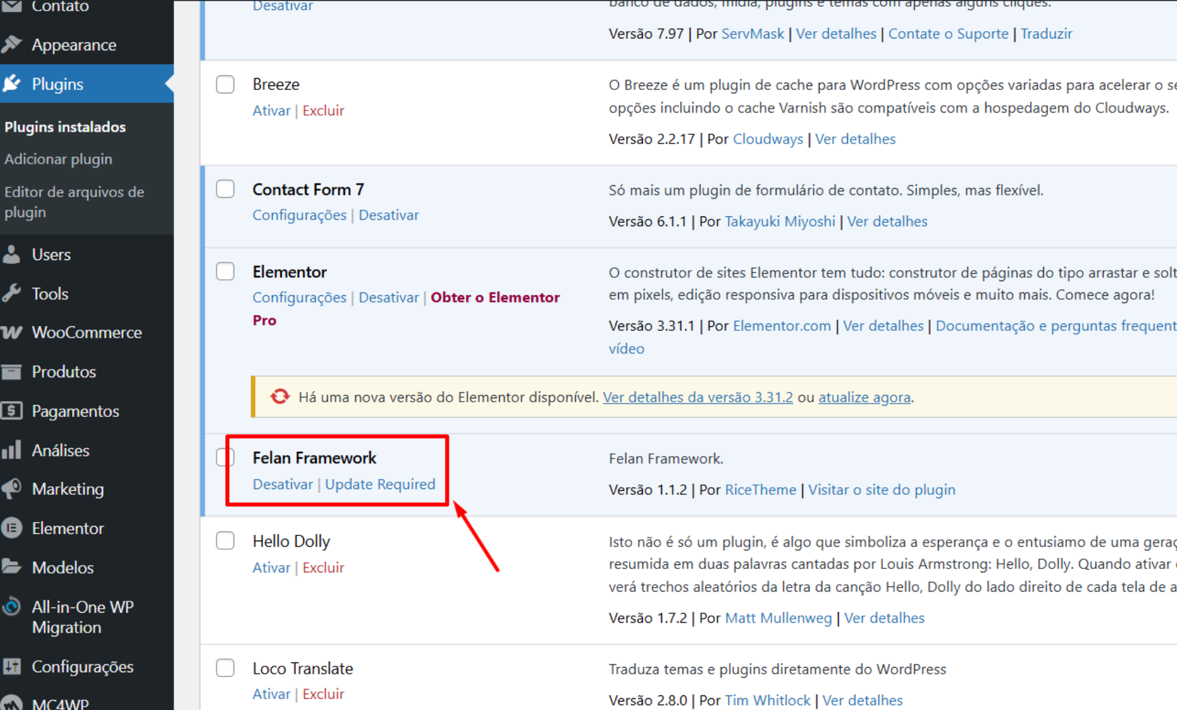The height and width of the screenshot is (710, 1177).
Task: Click Excluir under Breeze
Action: point(323,111)
